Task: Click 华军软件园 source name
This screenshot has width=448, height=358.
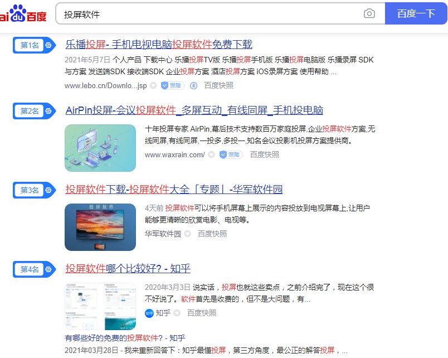Action: point(163,234)
